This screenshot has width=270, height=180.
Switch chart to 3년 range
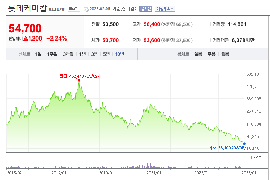pos(94,54)
